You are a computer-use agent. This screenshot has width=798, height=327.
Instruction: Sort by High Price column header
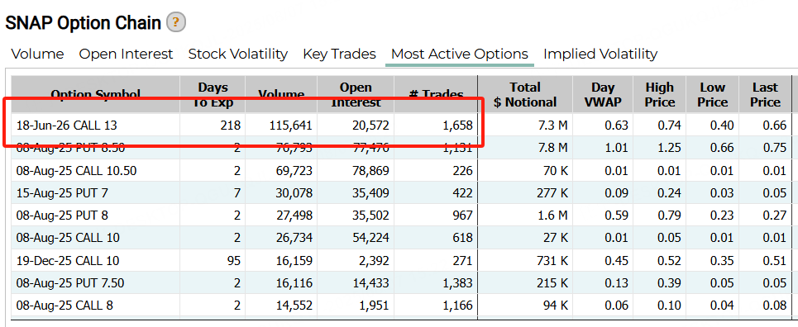[x=660, y=95]
